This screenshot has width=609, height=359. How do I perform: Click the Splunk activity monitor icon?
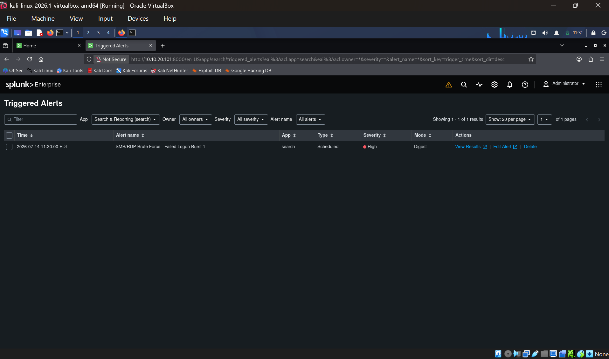pyautogui.click(x=479, y=85)
